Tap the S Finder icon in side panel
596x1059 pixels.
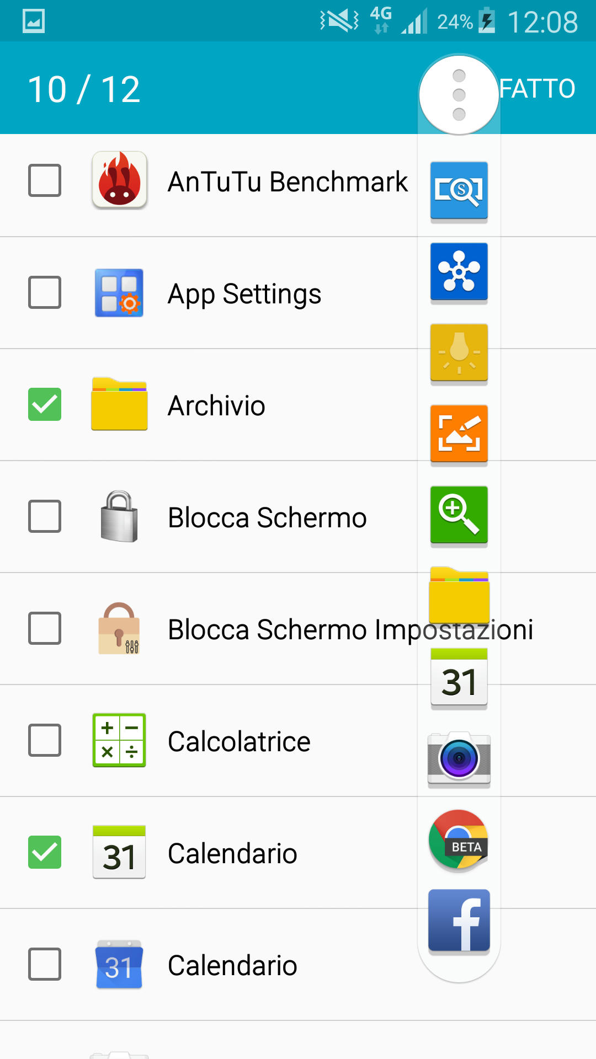point(459,190)
